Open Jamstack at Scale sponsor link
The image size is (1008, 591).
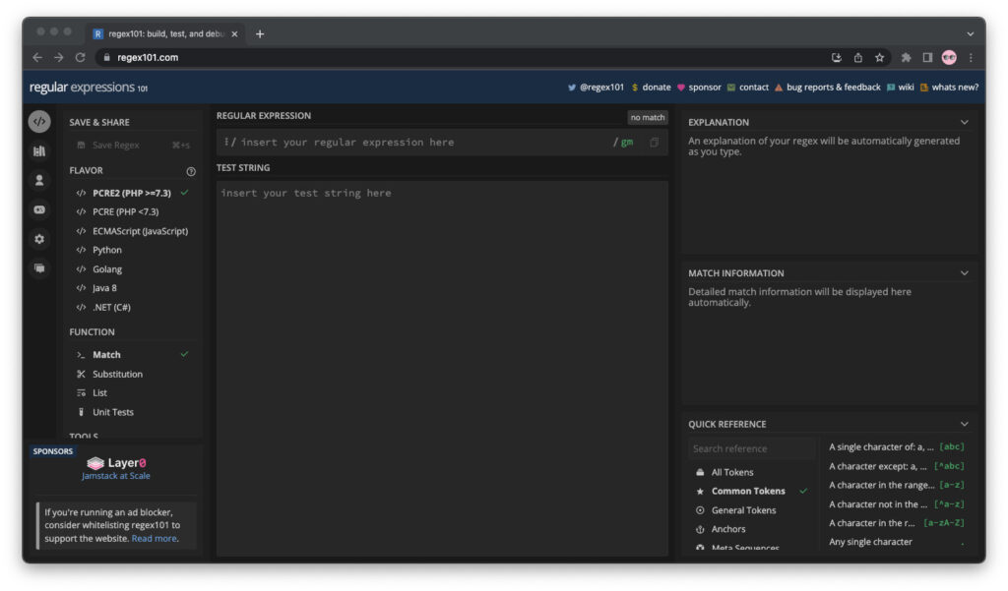tap(116, 476)
